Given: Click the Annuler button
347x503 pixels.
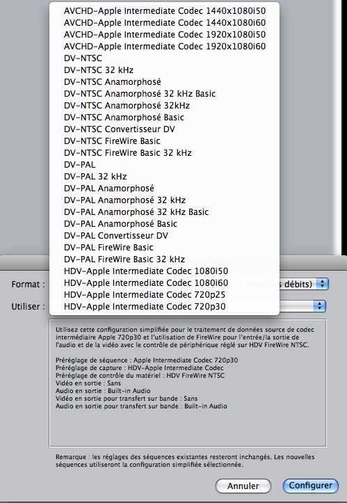Looking at the screenshot, I should [x=243, y=486].
